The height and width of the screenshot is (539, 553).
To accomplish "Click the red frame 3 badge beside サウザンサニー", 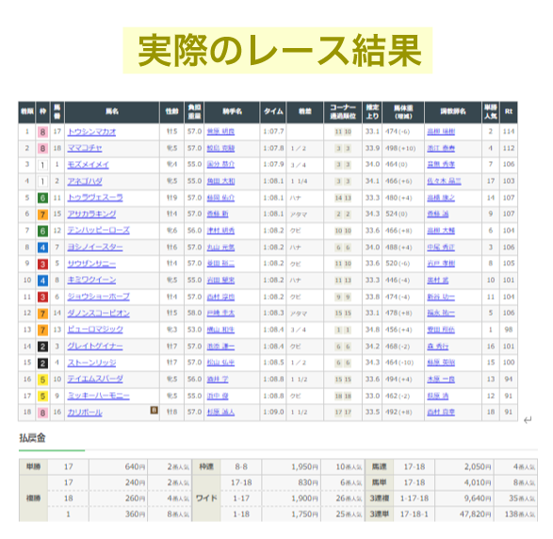I will pos(42,264).
